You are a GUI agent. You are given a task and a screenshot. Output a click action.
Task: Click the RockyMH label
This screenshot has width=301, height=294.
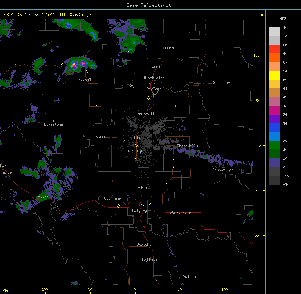[x=86, y=79]
